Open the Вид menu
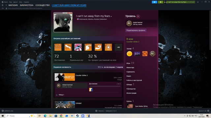The height and width of the screenshot is (118, 211). coord(11,2)
